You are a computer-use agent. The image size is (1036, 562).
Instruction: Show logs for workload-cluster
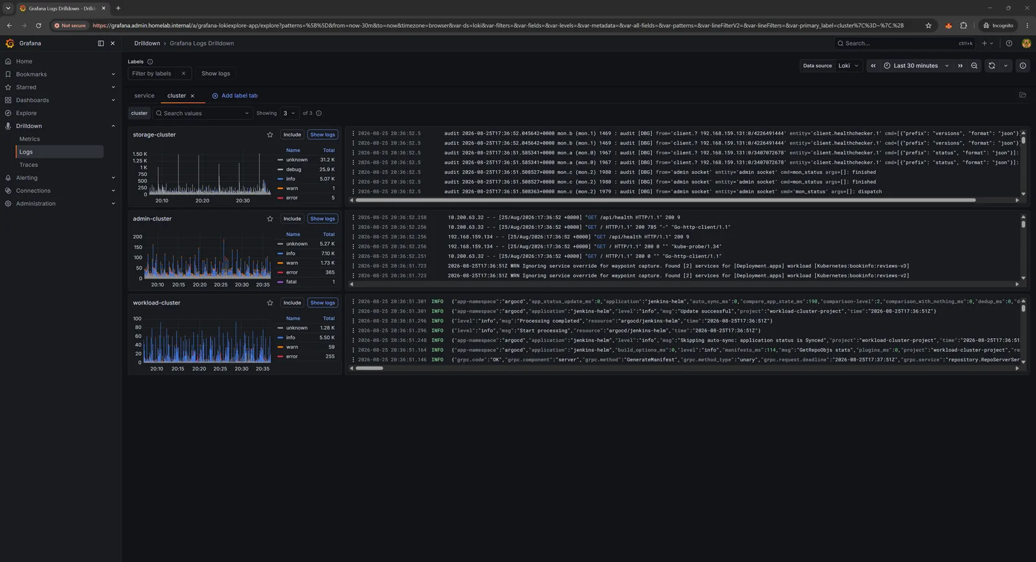coord(322,303)
